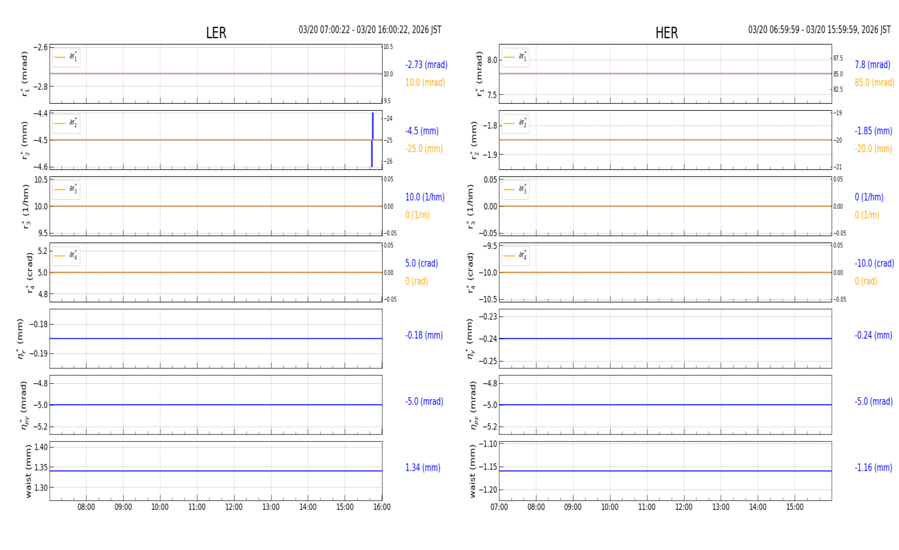Image resolution: width=899 pixels, height=550 pixels.
Task: Click the 12:00 time tick under LER
Action: pyautogui.click(x=234, y=507)
